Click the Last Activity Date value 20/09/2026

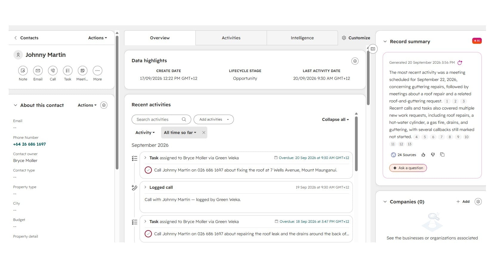click(322, 78)
